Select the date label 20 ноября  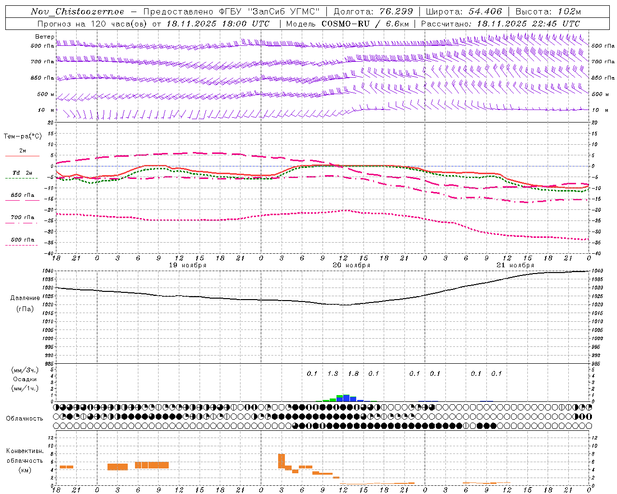point(351,265)
